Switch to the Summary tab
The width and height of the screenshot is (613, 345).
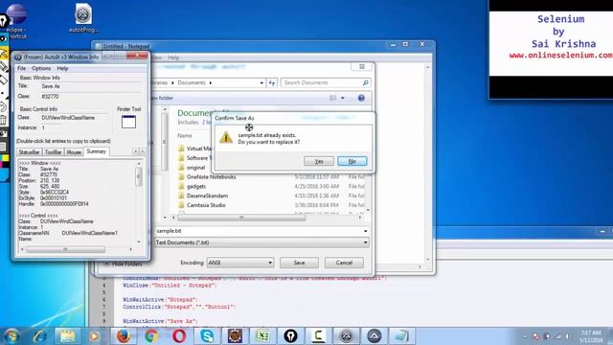[x=96, y=151]
